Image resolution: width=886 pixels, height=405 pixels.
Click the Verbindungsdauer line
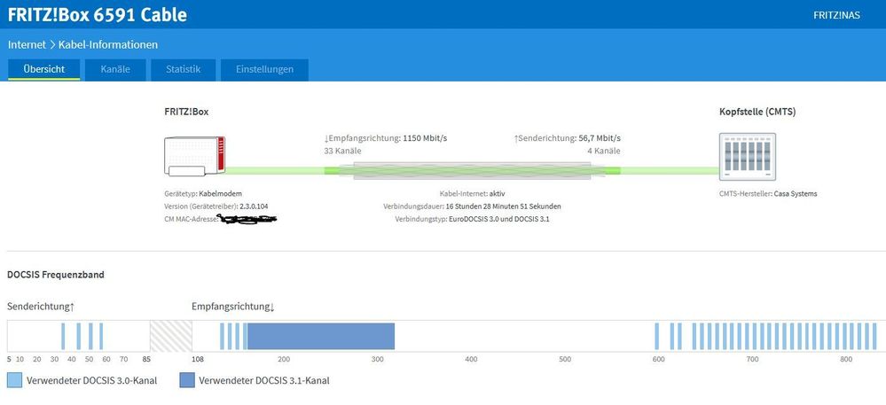(472, 206)
